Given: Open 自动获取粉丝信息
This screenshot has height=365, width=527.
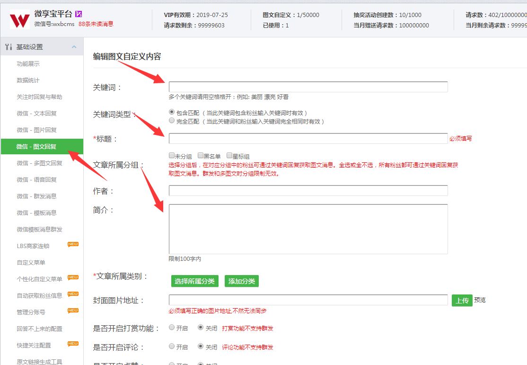Looking at the screenshot, I should [x=39, y=296].
